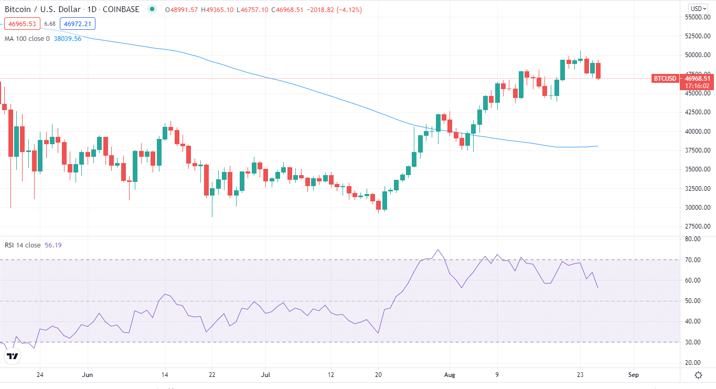Click the 37500.00 price scale label
This screenshot has width=716, height=389.
698,150
